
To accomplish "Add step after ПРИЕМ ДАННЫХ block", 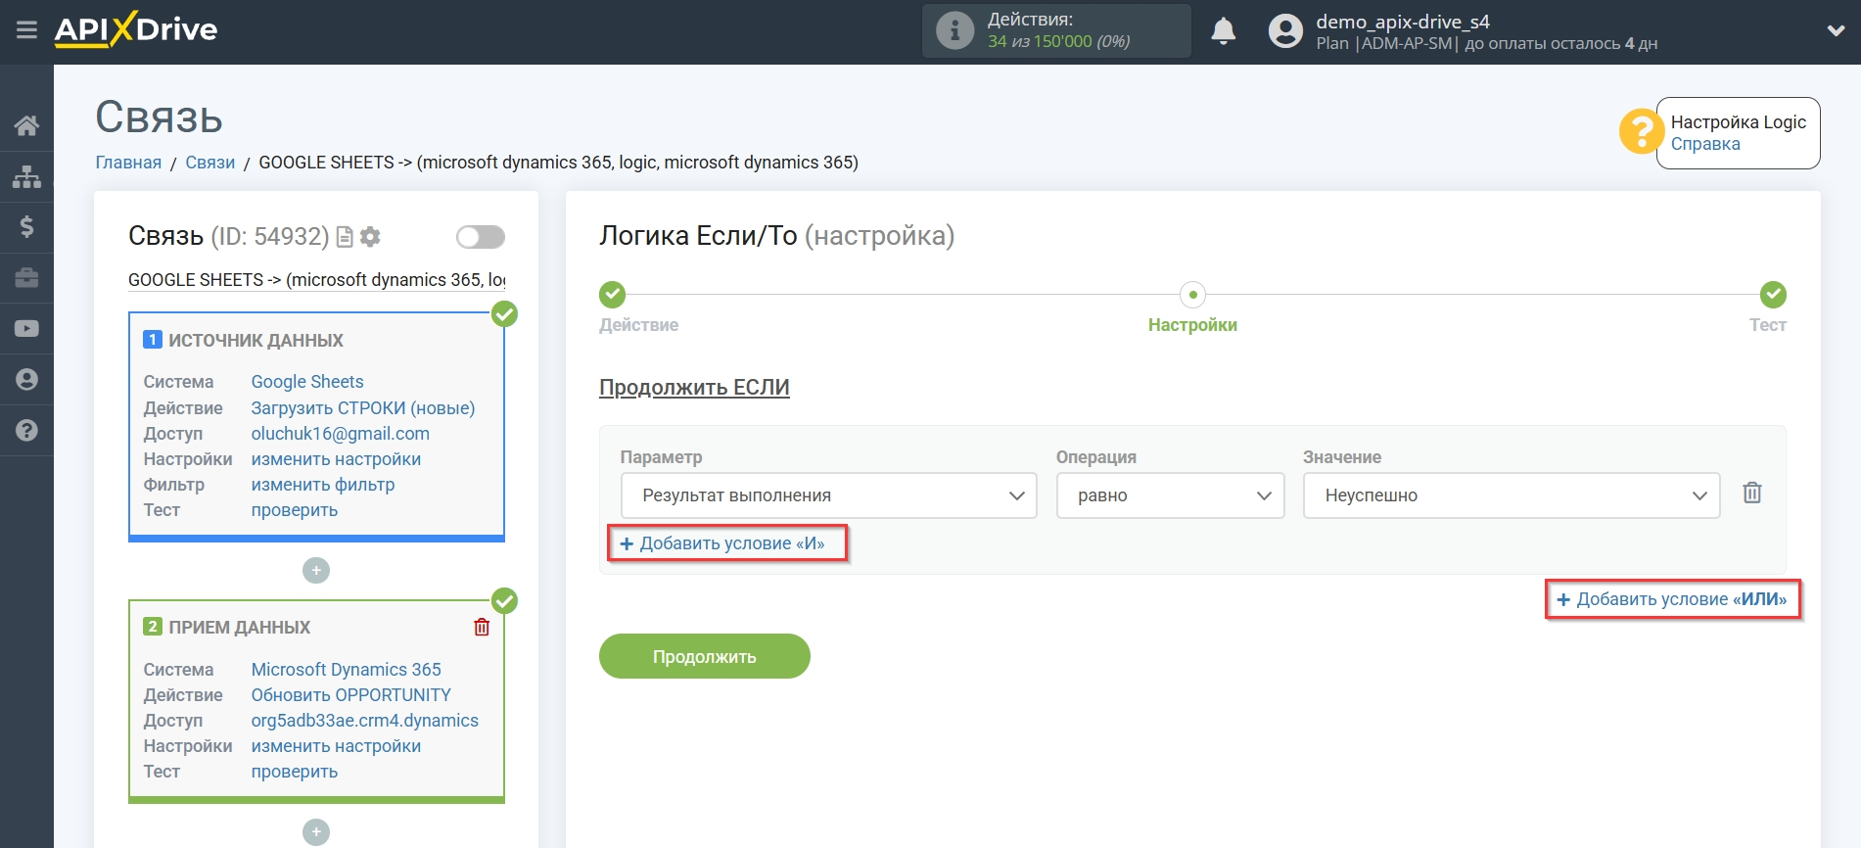I will pos(315,832).
